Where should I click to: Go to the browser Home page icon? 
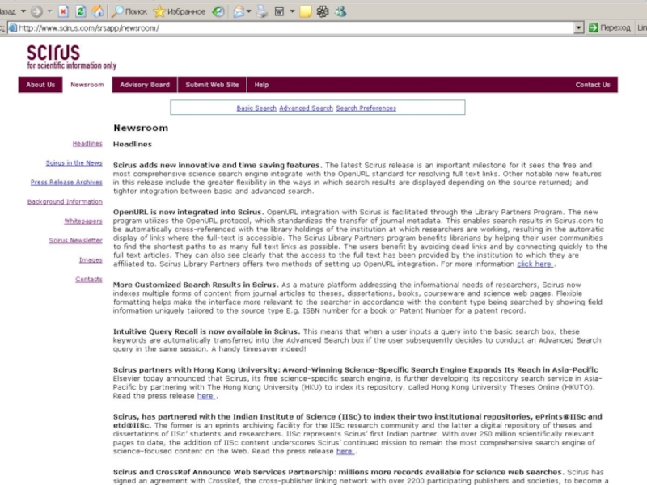(x=98, y=11)
